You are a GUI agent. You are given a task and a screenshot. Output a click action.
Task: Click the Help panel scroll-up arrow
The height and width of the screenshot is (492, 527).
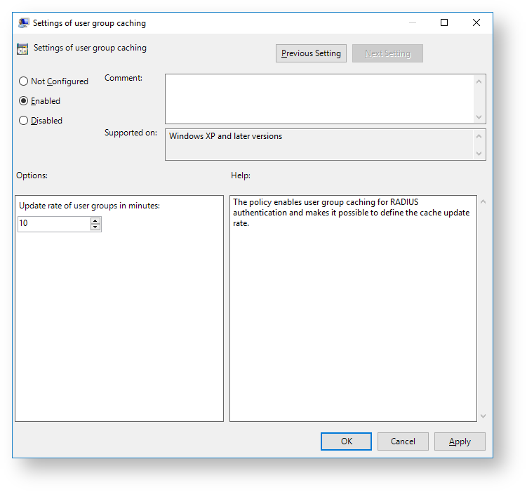(x=482, y=202)
